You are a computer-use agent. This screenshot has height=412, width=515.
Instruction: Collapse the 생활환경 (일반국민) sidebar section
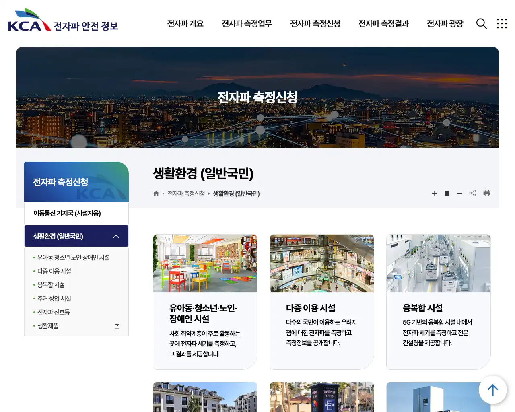point(116,236)
